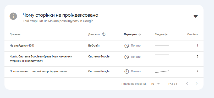Go to the previous page of rows

(187, 83)
